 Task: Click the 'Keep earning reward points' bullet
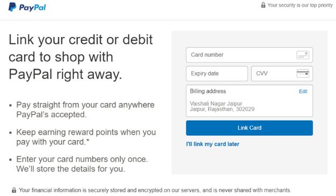coord(86,137)
